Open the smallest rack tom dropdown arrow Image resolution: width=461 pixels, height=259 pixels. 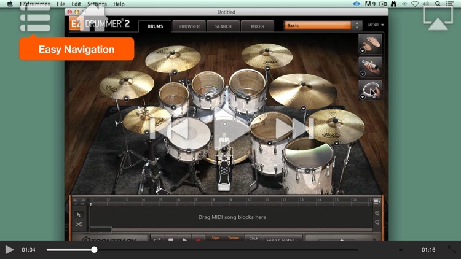pos(173,107)
